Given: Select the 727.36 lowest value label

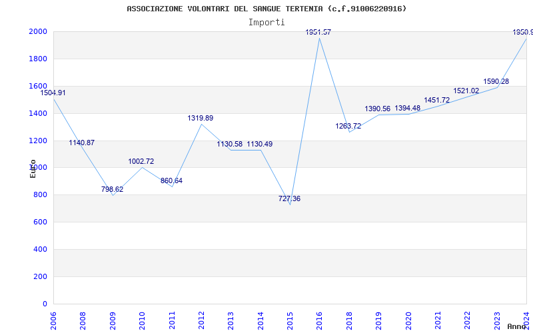Looking at the screenshot, I should (289, 199).
